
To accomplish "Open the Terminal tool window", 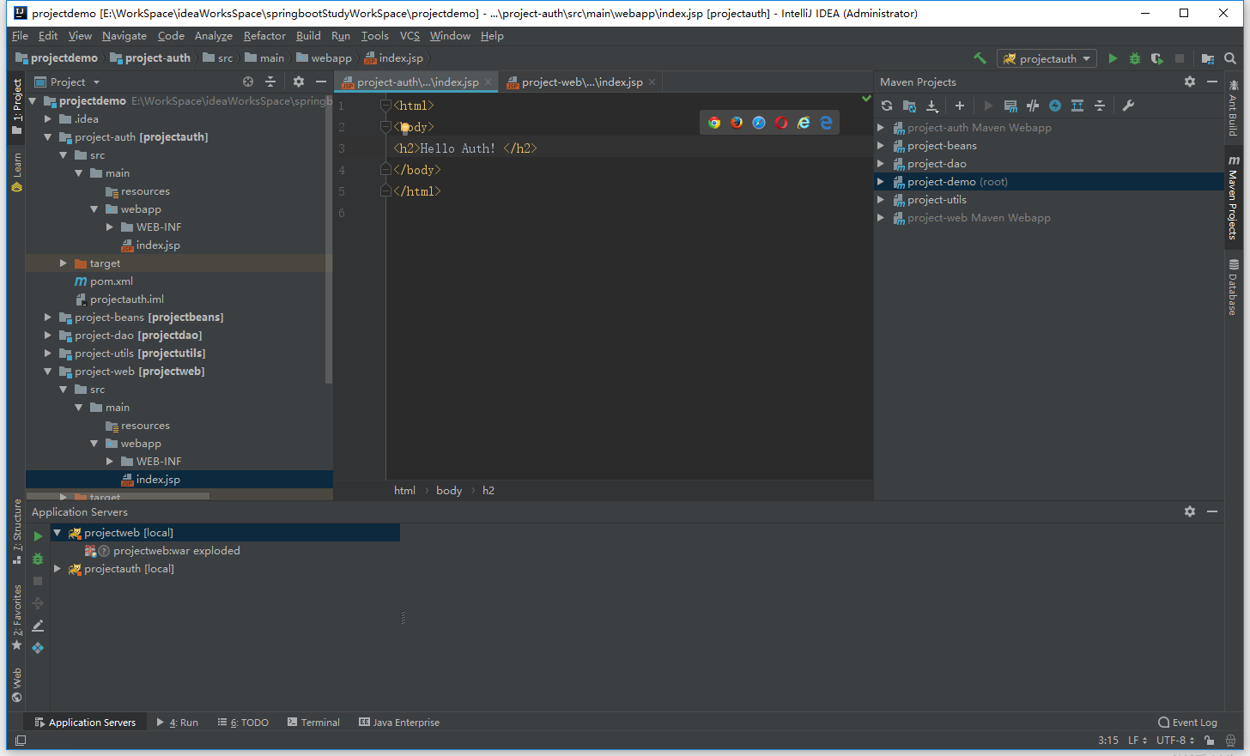I will coord(313,723).
